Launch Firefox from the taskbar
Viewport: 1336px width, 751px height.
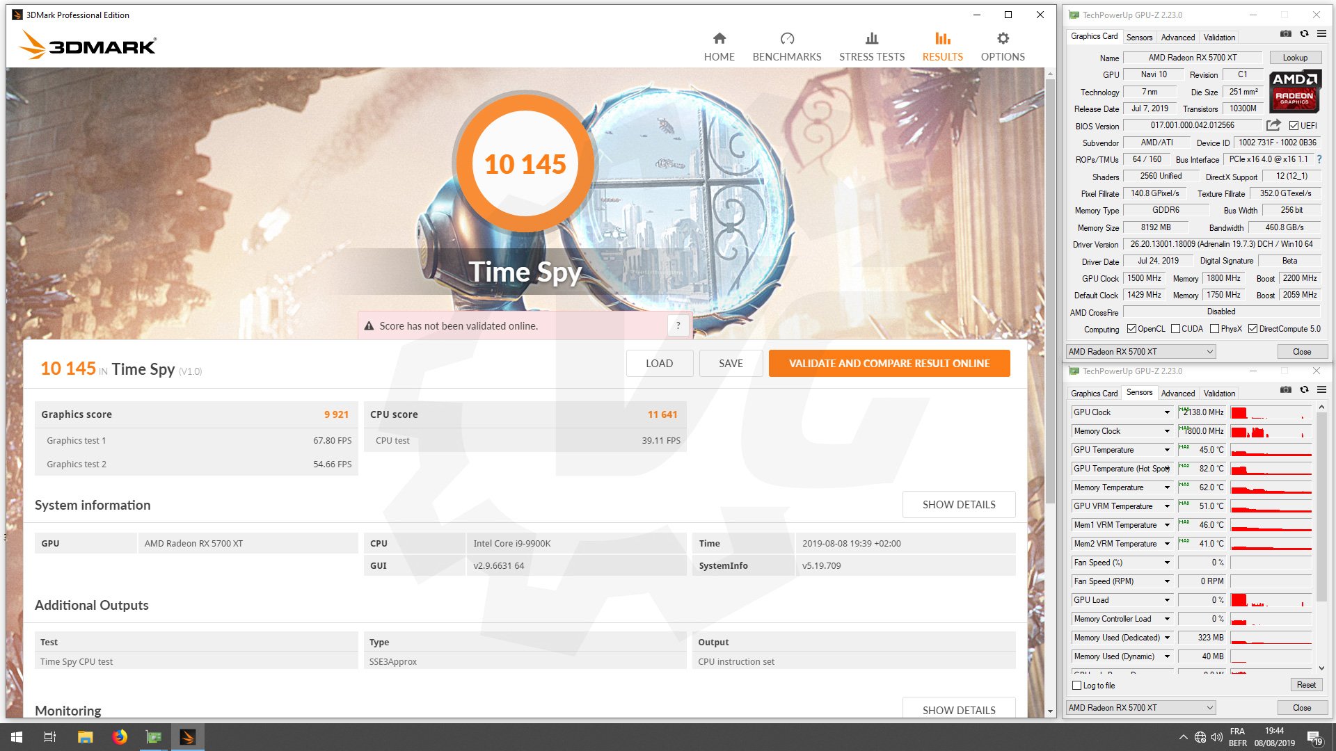(x=120, y=737)
